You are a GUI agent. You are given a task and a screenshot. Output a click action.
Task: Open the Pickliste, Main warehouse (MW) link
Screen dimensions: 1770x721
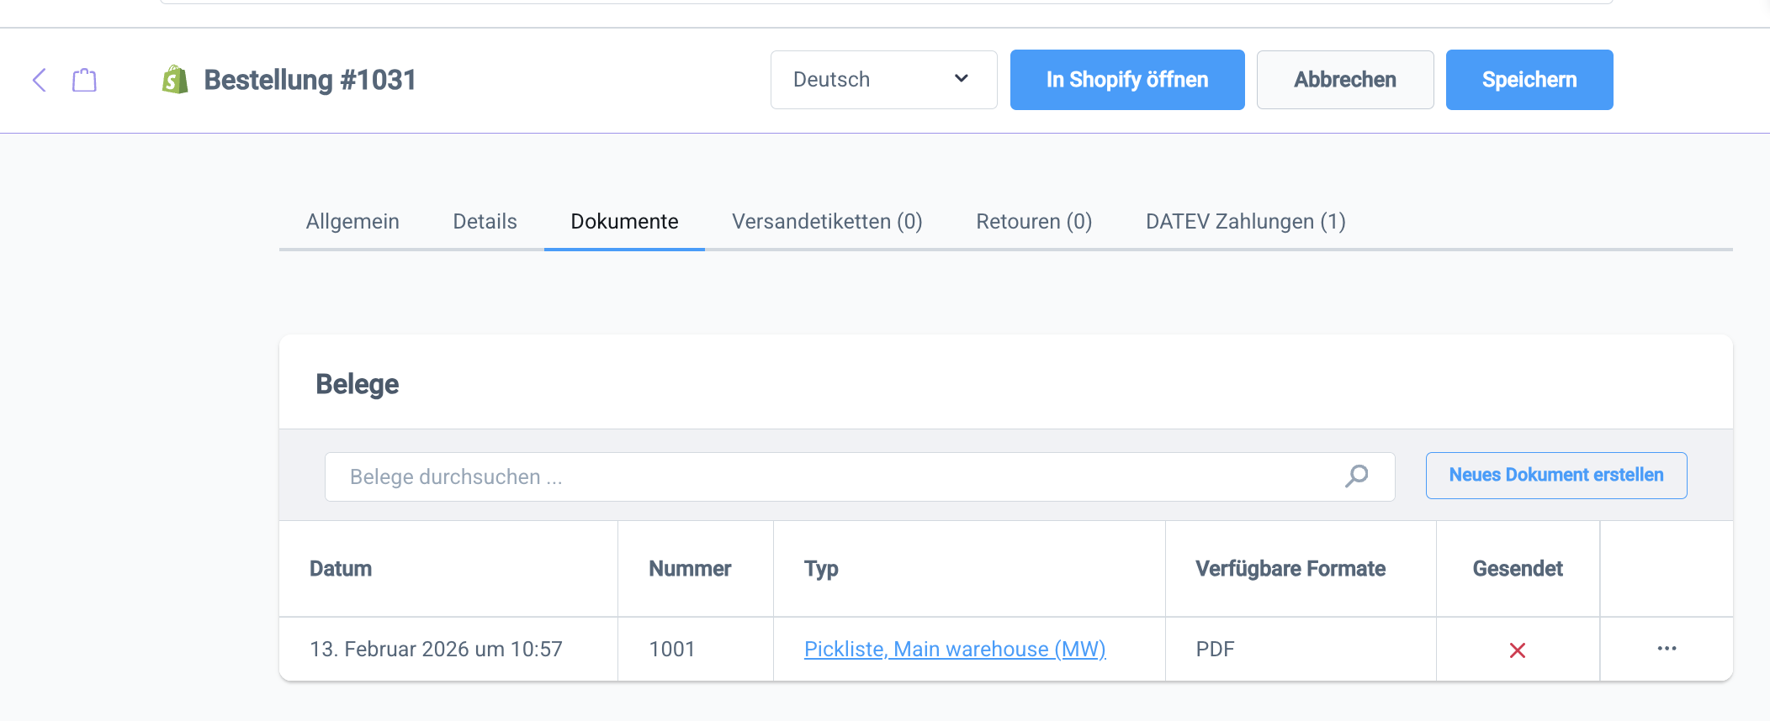(x=955, y=650)
